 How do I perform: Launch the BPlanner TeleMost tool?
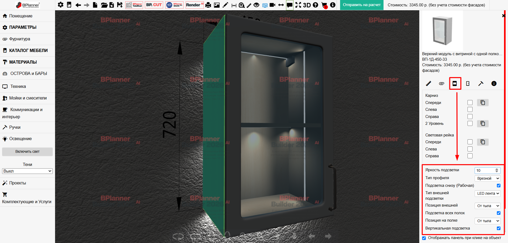[134, 5]
